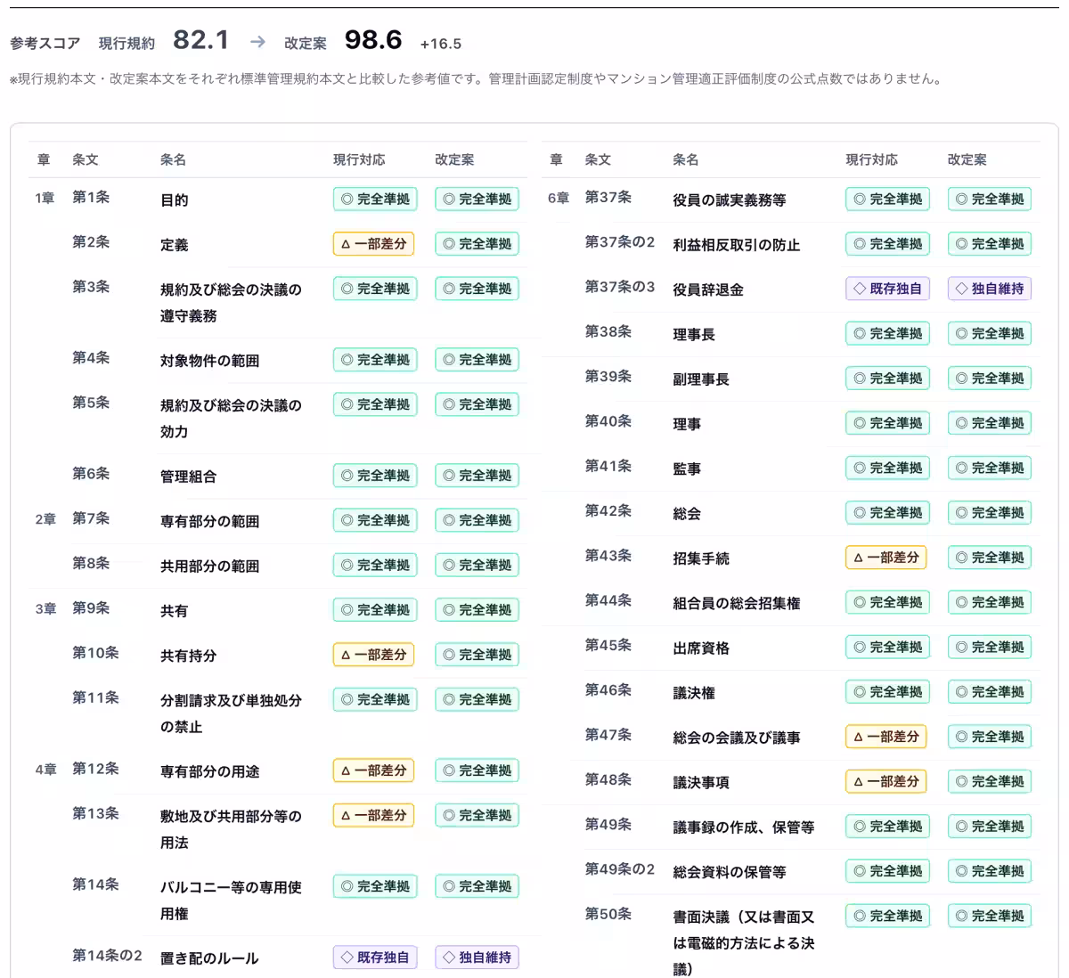This screenshot has width=1069, height=978.
Task: Click the 既存独自 badge for 第14条の2 置き配のルール
Action: [375, 958]
